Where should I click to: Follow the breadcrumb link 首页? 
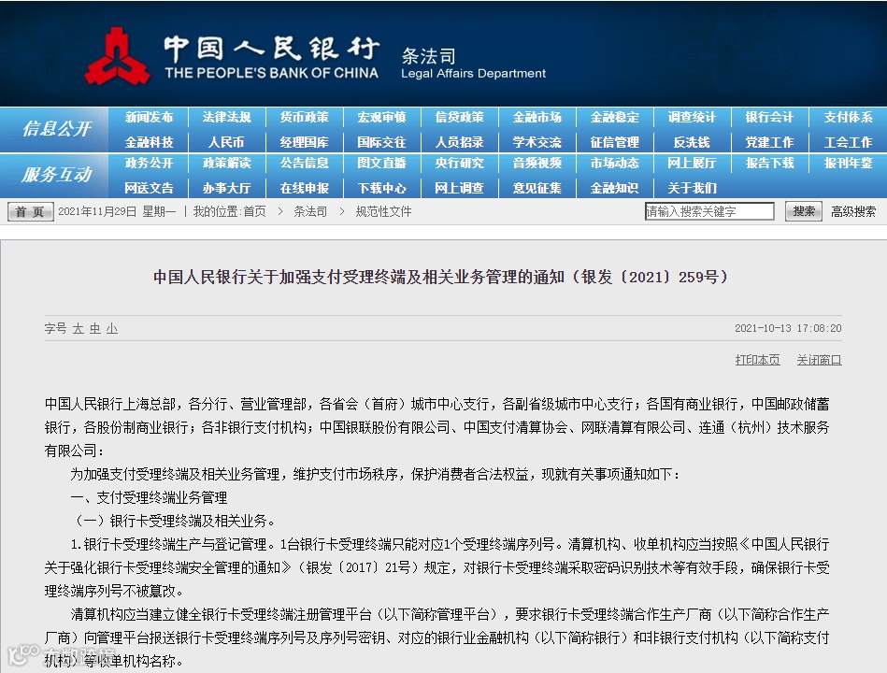coord(254,211)
